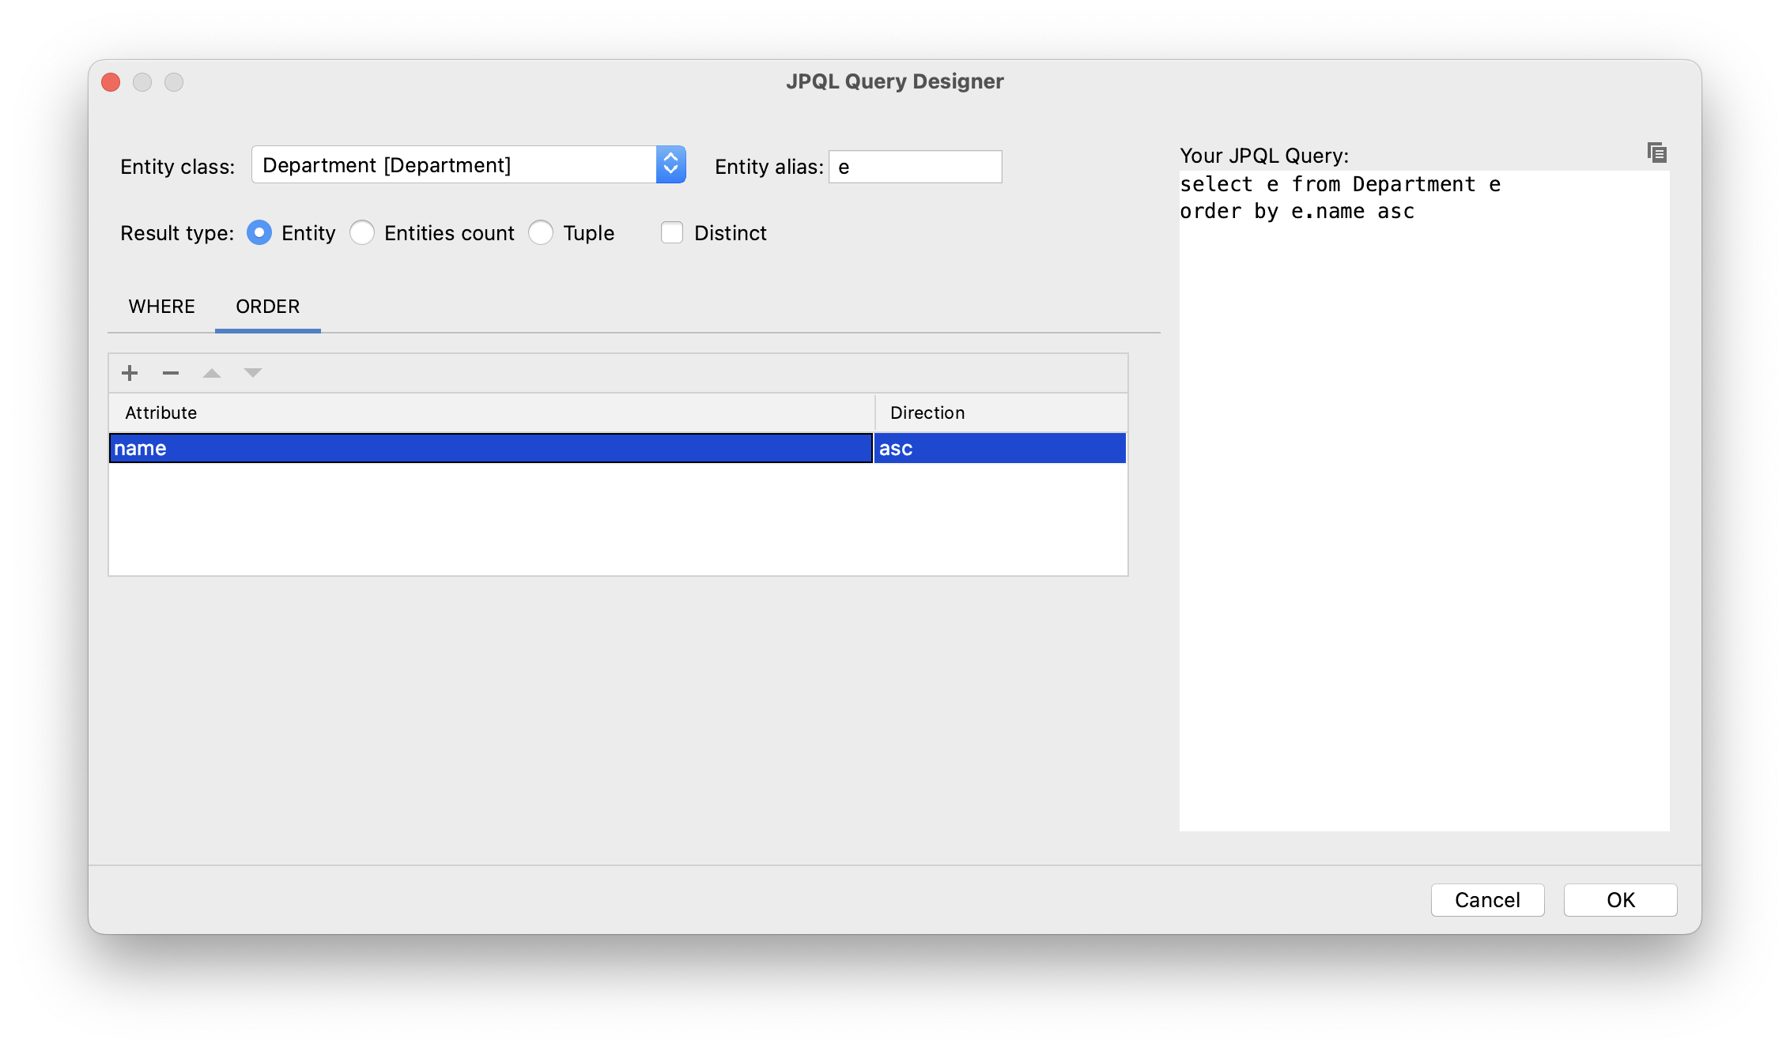Cancel the query designer dialog
Screen dimensions: 1790x1051
pyautogui.click(x=1487, y=900)
